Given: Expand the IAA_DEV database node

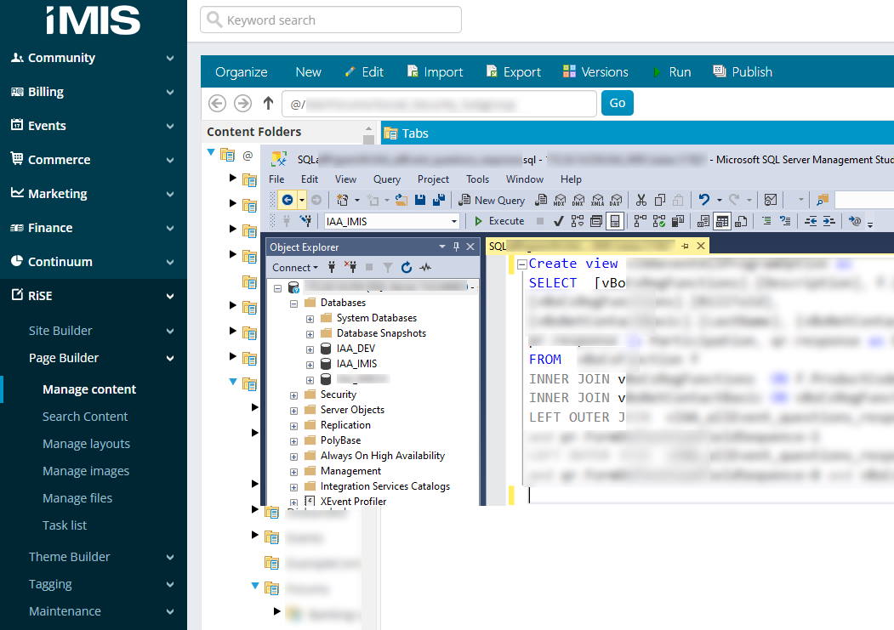Looking at the screenshot, I should tap(310, 349).
